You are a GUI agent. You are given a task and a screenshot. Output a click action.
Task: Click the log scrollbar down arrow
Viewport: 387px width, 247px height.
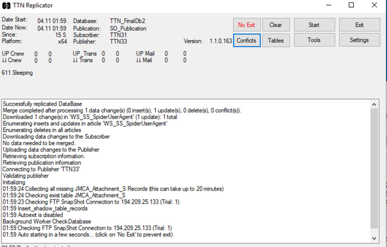pos(374,238)
